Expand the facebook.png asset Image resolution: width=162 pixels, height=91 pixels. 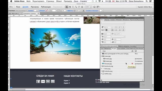101,66
